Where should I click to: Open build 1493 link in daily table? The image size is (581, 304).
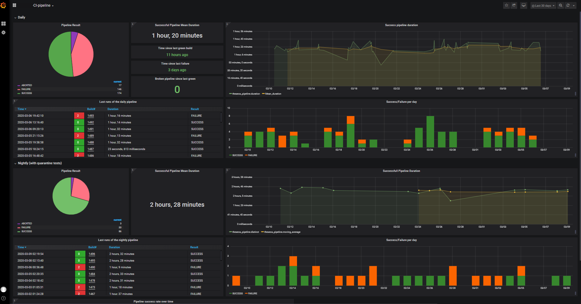pyautogui.click(x=91, y=116)
